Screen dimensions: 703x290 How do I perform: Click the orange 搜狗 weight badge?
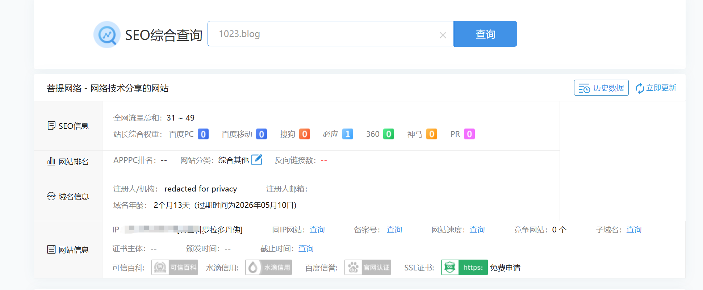(x=305, y=134)
